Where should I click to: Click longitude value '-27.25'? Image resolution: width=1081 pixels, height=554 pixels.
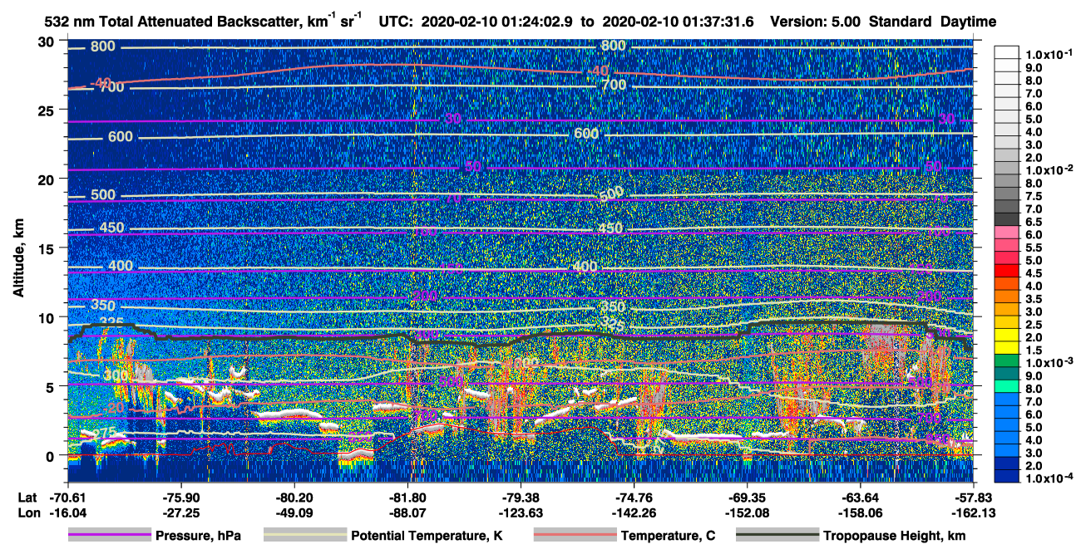point(180,512)
